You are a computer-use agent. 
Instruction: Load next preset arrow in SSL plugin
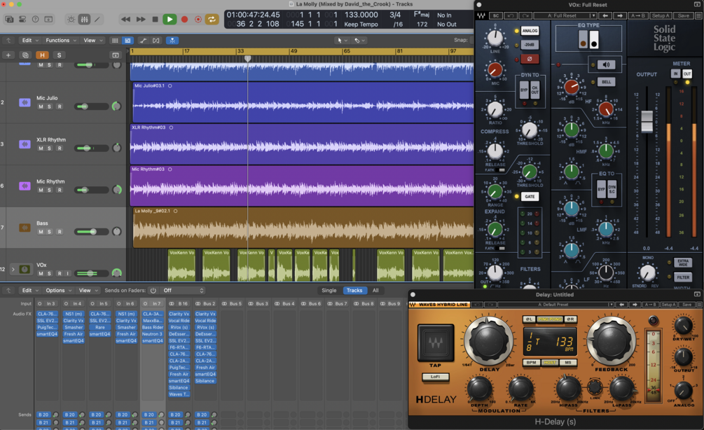coord(620,15)
